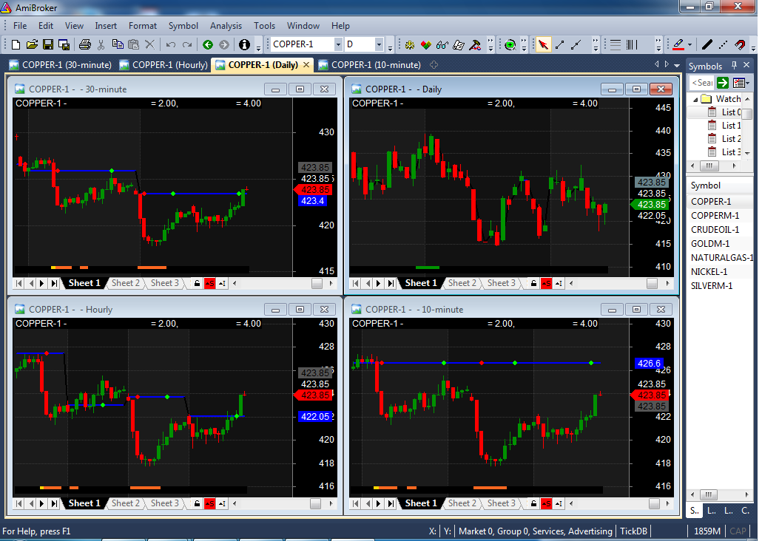Click the 30-minute chart horizontal scrollbar thumb

(317, 283)
